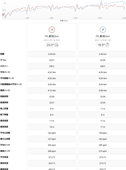Click the 3:58 /km best pace value
Viewport: 126px width, 170px height.
[x=103, y=91]
